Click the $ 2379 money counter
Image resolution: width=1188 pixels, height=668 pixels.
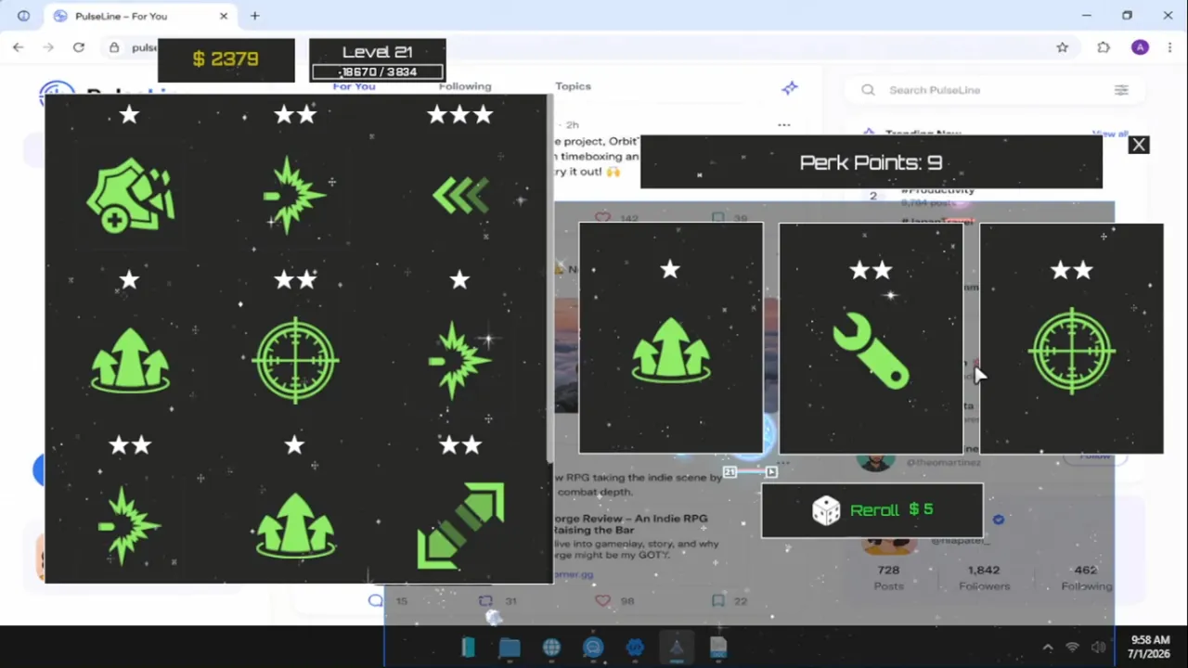(226, 59)
